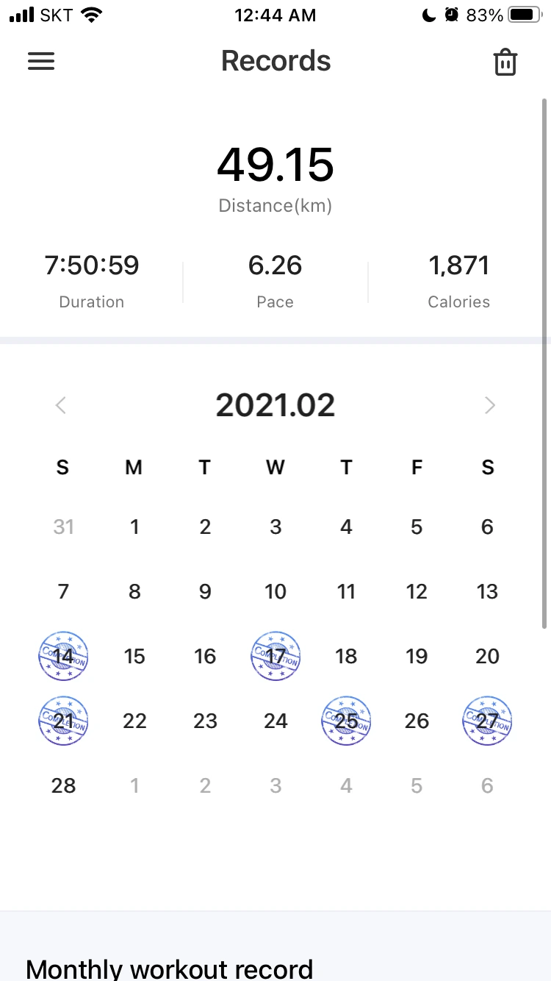Go to next month with right chevron
This screenshot has width=551, height=981.
pyautogui.click(x=490, y=405)
